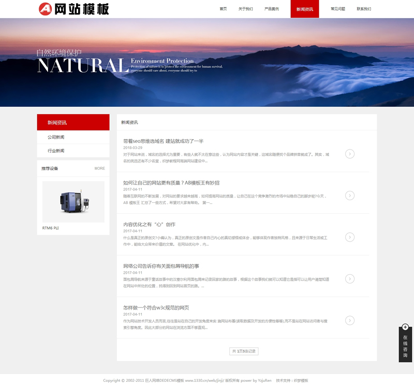414x386 pixels.
Task: Open the 关于我们 navigation item
Action: 245,9
